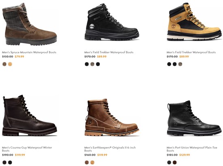Click the $129.99 sale price of Port Union boots
The height and width of the screenshot is (166, 223).
coord(184,155)
